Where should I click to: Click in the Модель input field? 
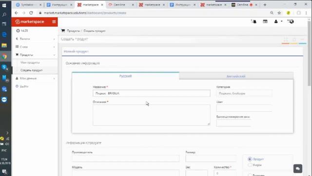(126, 173)
